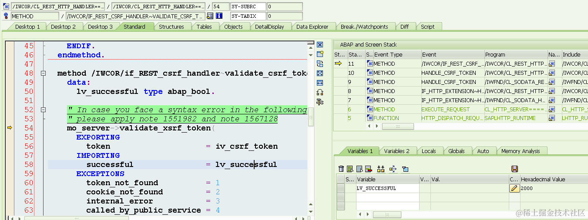Click the blue arrows icon in Variables toolbar
The width and height of the screenshot is (588, 220).
click(393, 169)
